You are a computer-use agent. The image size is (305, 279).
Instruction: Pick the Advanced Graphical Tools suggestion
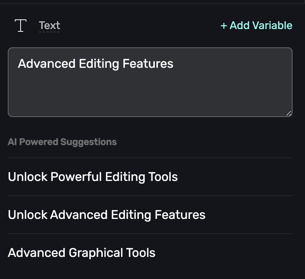point(81,253)
